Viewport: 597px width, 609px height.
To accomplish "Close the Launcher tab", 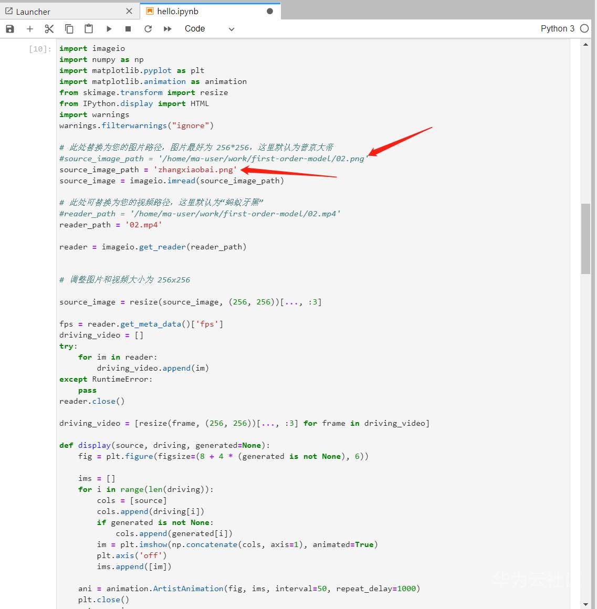I will [129, 11].
